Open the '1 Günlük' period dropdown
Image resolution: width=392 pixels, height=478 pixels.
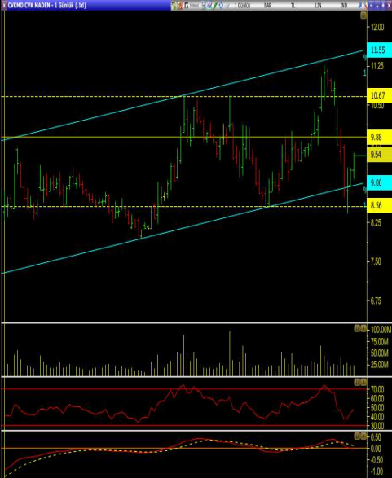click(x=243, y=5)
